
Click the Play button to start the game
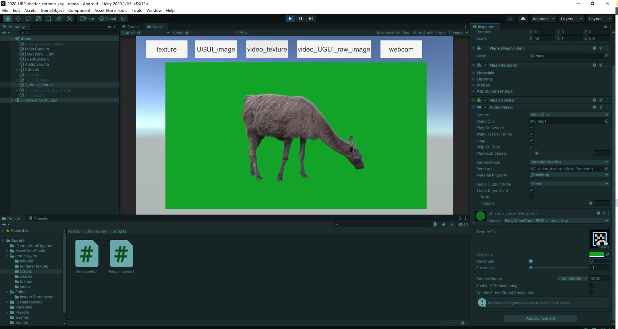pos(290,19)
